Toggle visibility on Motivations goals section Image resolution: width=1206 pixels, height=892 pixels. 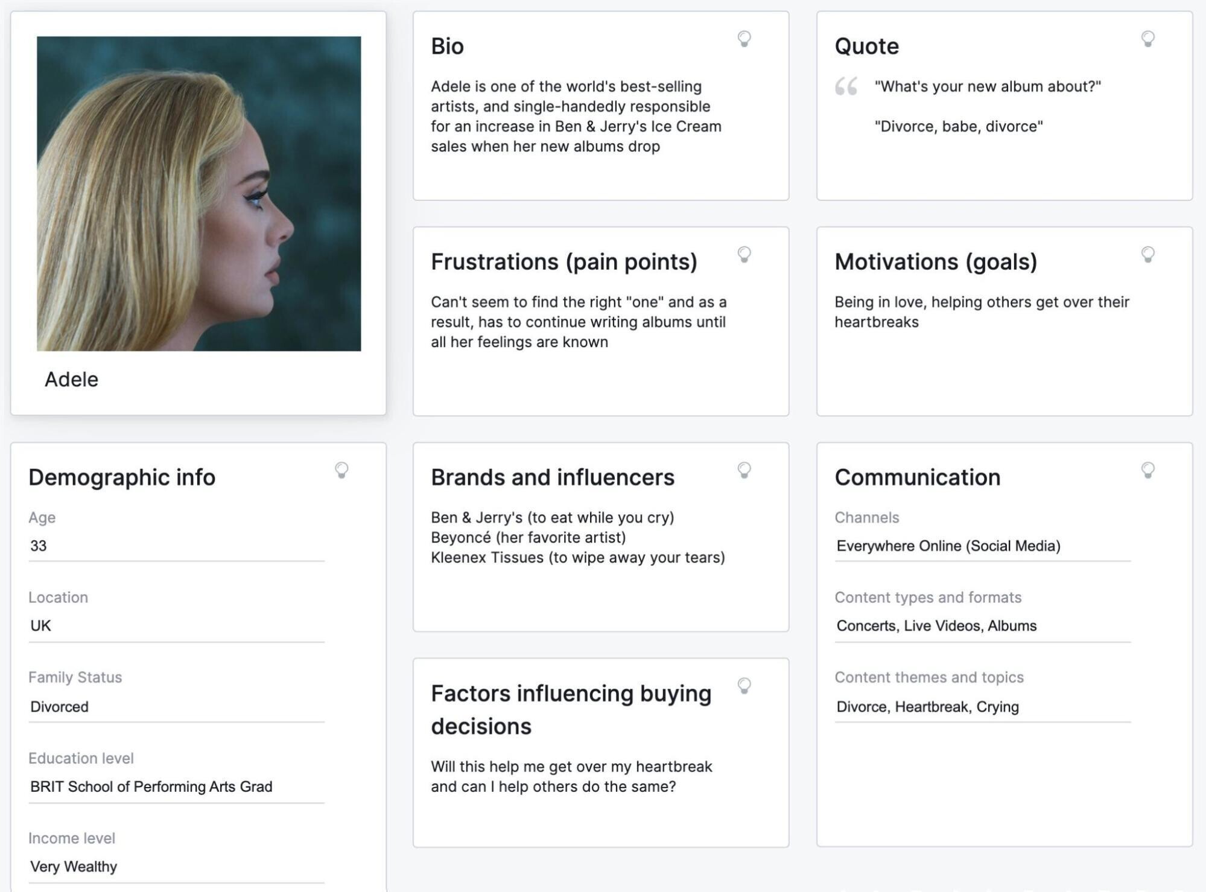point(1147,254)
